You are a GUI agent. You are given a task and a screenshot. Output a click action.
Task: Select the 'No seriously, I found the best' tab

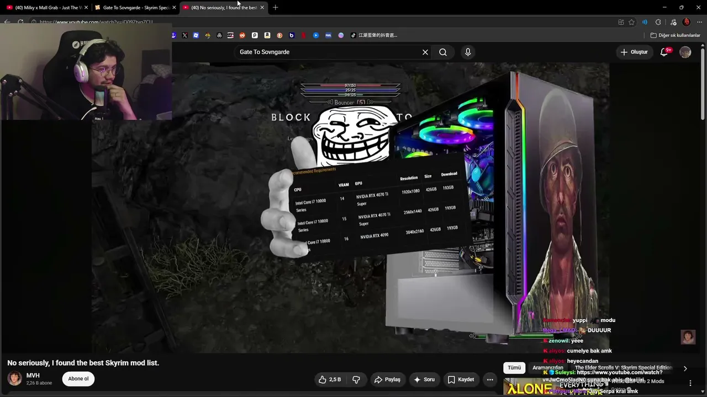224,8
